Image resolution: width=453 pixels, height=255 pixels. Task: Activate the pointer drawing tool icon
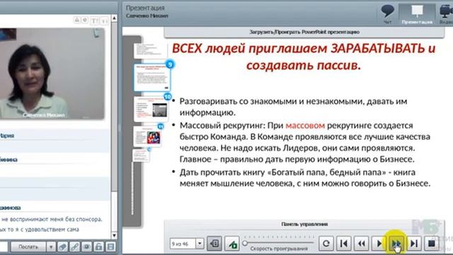click(x=231, y=244)
